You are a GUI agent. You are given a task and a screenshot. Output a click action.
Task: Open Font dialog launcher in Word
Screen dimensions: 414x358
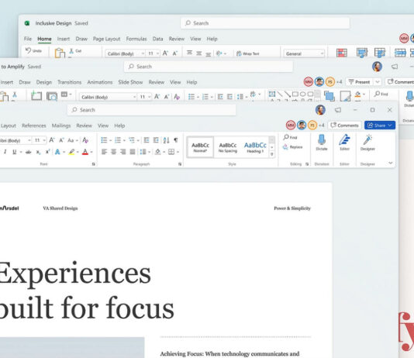(94, 164)
